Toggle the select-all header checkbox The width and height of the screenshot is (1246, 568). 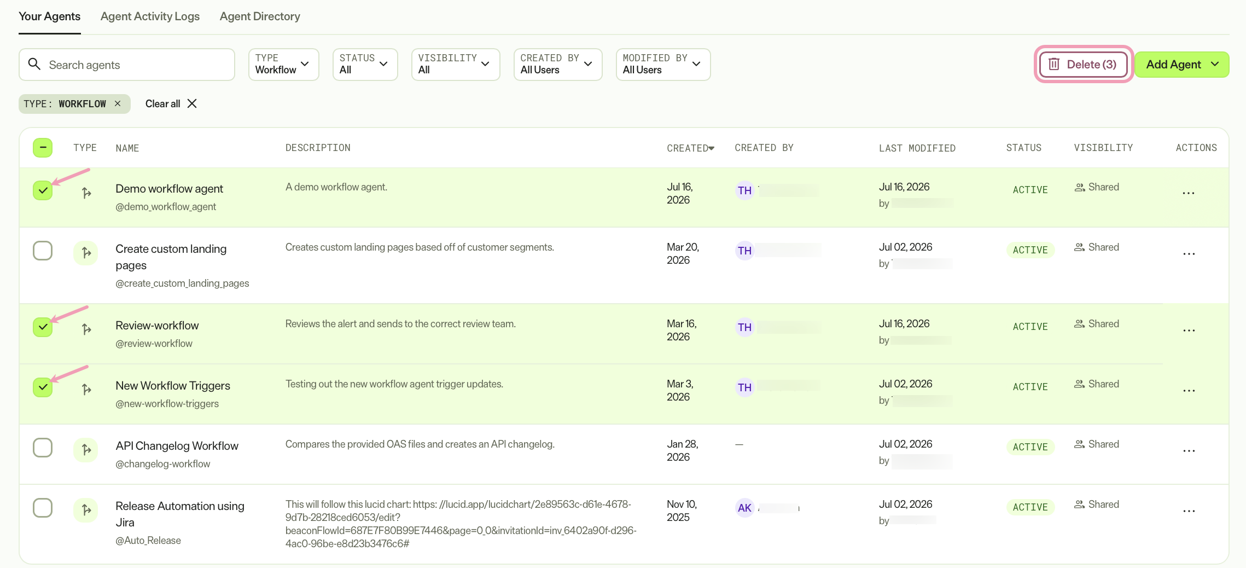click(43, 148)
